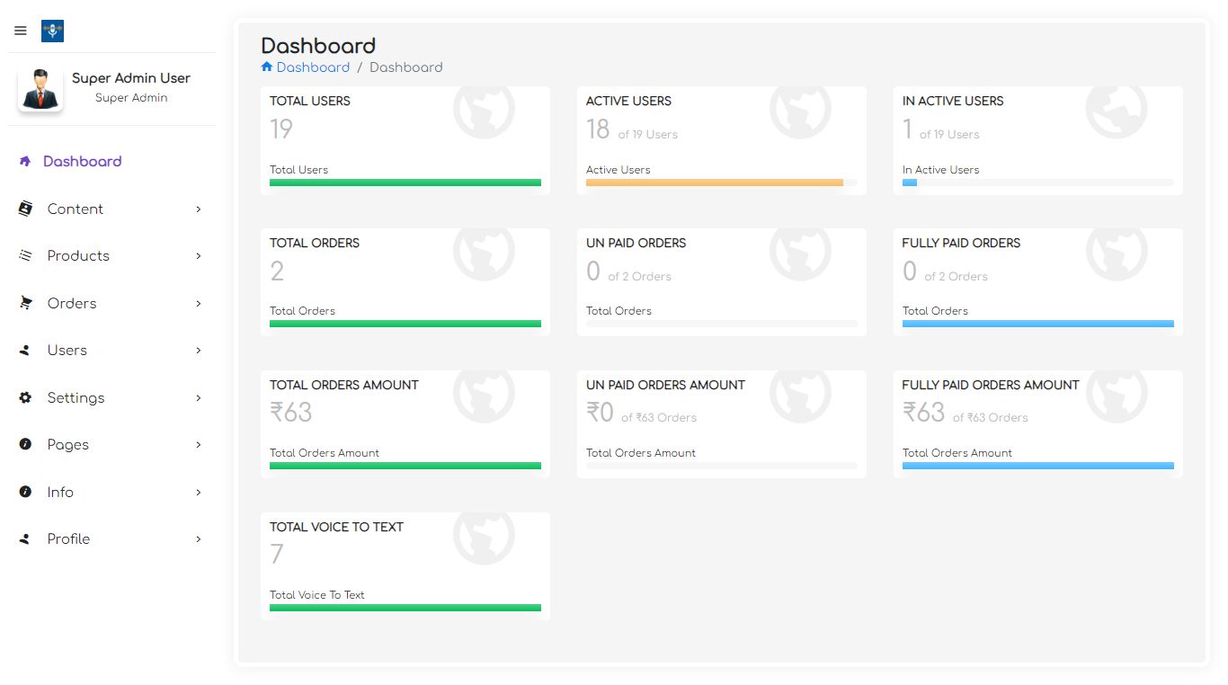This screenshot has height=685, width=1228.
Task: Click the Content sidebar icon
Action: pos(25,209)
